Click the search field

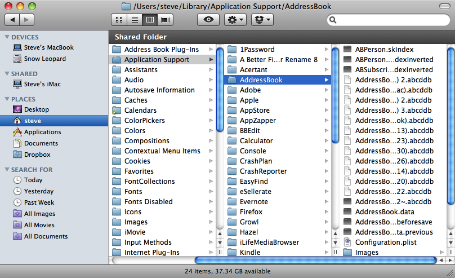389,20
